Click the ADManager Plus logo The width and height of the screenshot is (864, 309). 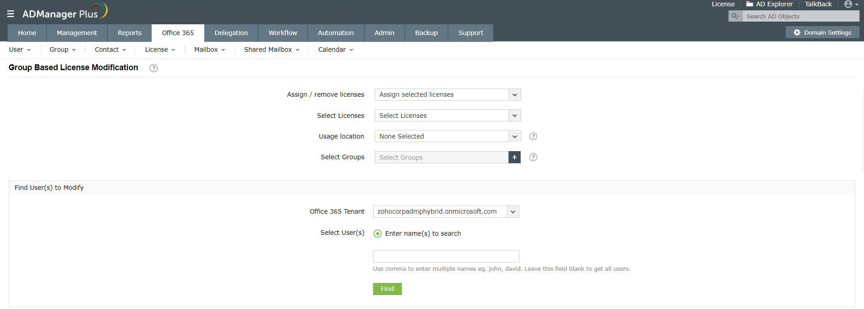click(x=65, y=11)
